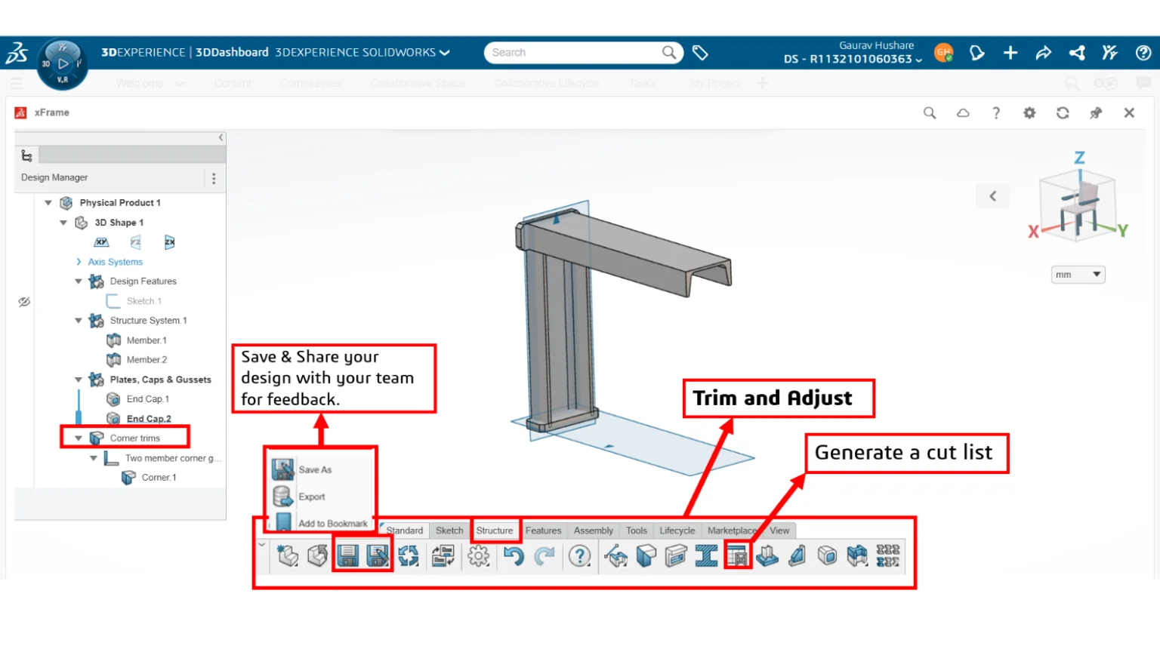Viewport: 1160px width, 652px height.
Task: Switch to the Tools tab
Action: click(637, 531)
